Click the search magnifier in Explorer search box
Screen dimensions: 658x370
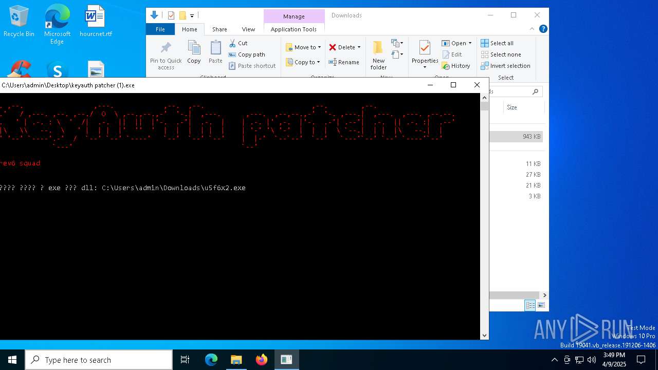[535, 91]
